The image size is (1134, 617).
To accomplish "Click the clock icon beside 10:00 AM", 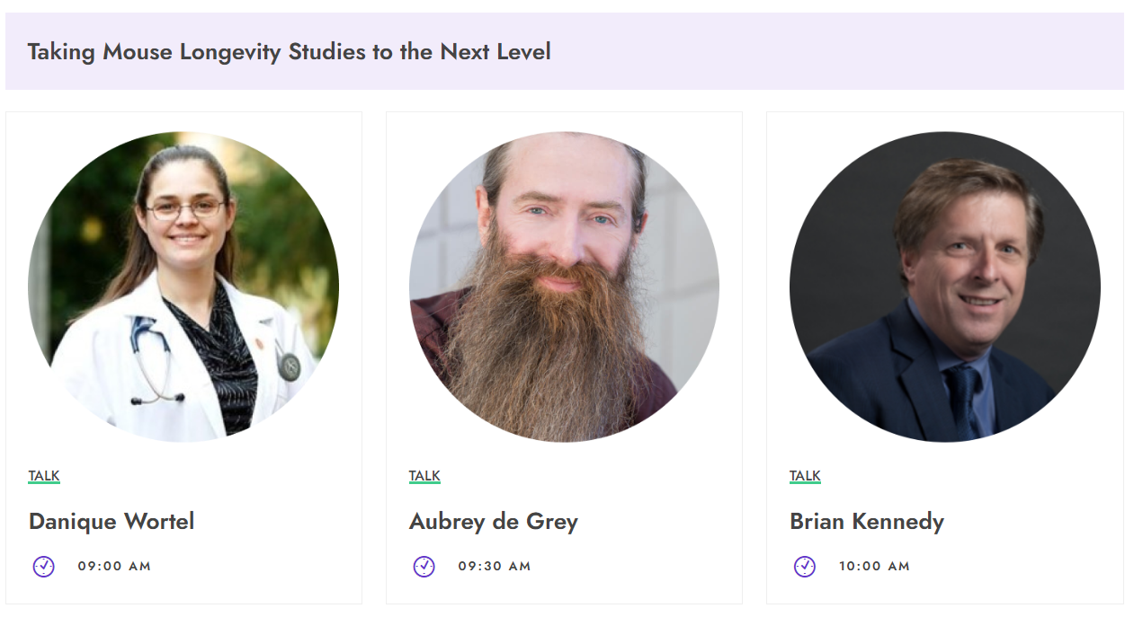I will click(805, 567).
